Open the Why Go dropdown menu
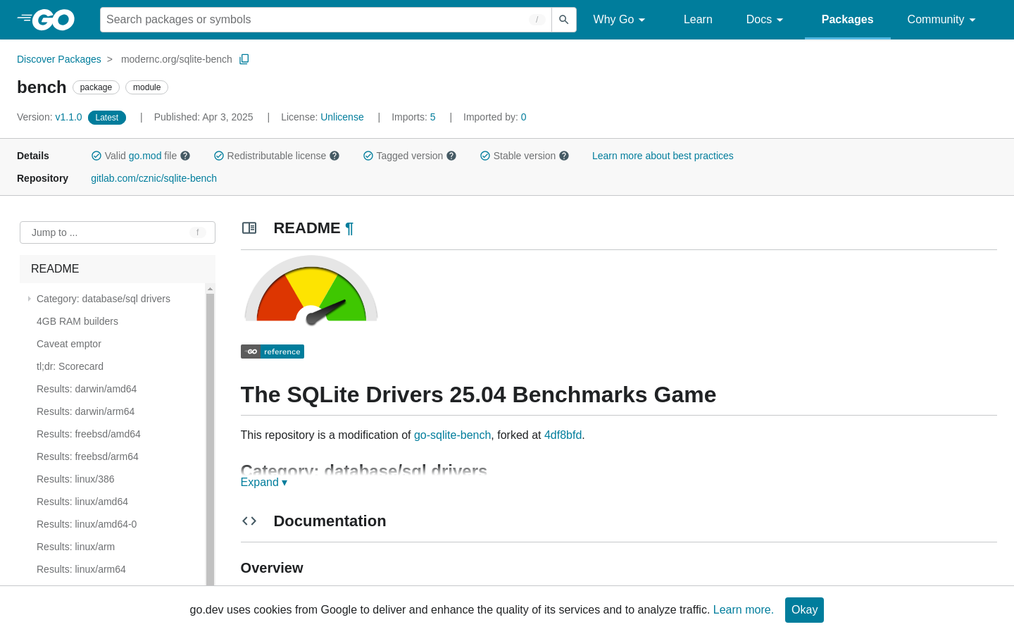The height and width of the screenshot is (634, 1014). 620,20
